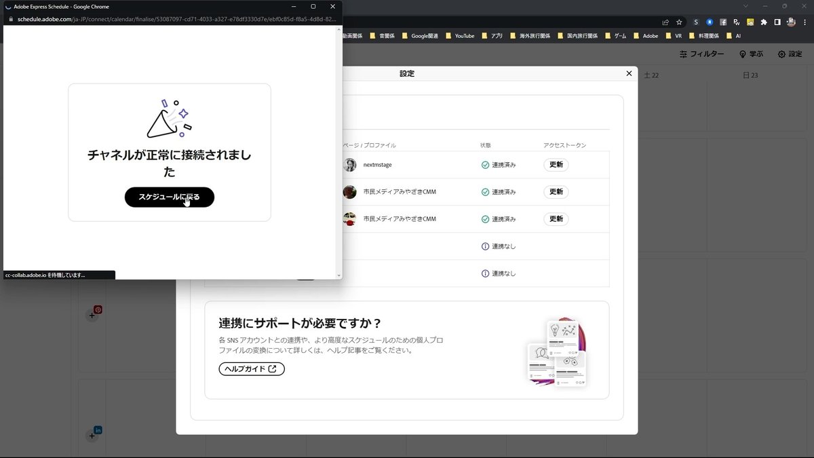Click 連携済み status of nextmstage
The height and width of the screenshot is (458, 814).
click(499, 165)
